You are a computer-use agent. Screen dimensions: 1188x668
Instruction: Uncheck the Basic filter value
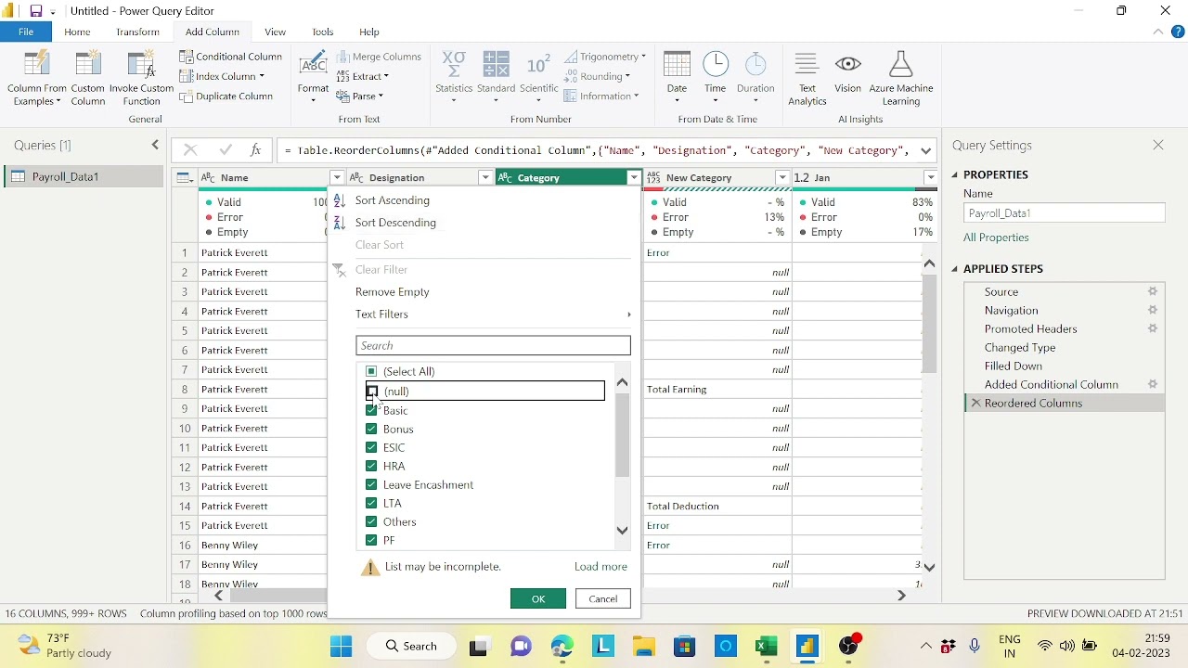371,410
